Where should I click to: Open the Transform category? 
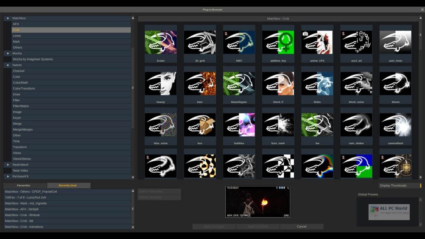click(71, 147)
